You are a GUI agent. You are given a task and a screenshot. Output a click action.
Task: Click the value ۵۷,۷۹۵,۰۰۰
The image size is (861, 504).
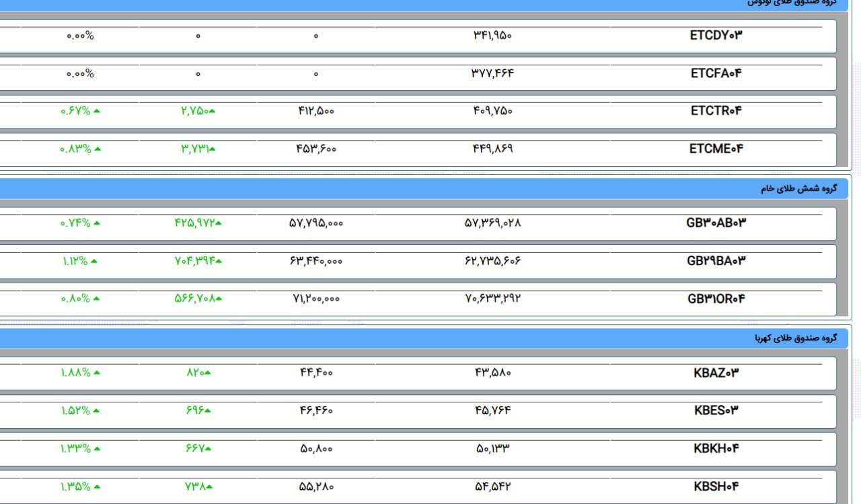coord(316,223)
